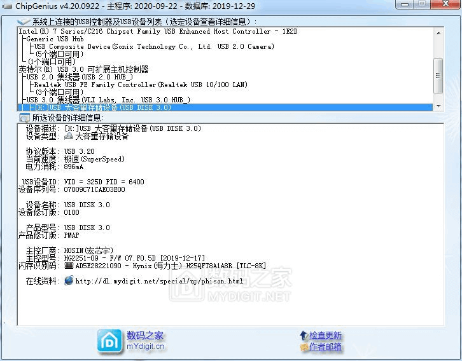Select USB 3.0 集线器 VLI Labs hub
Screen dimensions: 462x361
point(108,100)
